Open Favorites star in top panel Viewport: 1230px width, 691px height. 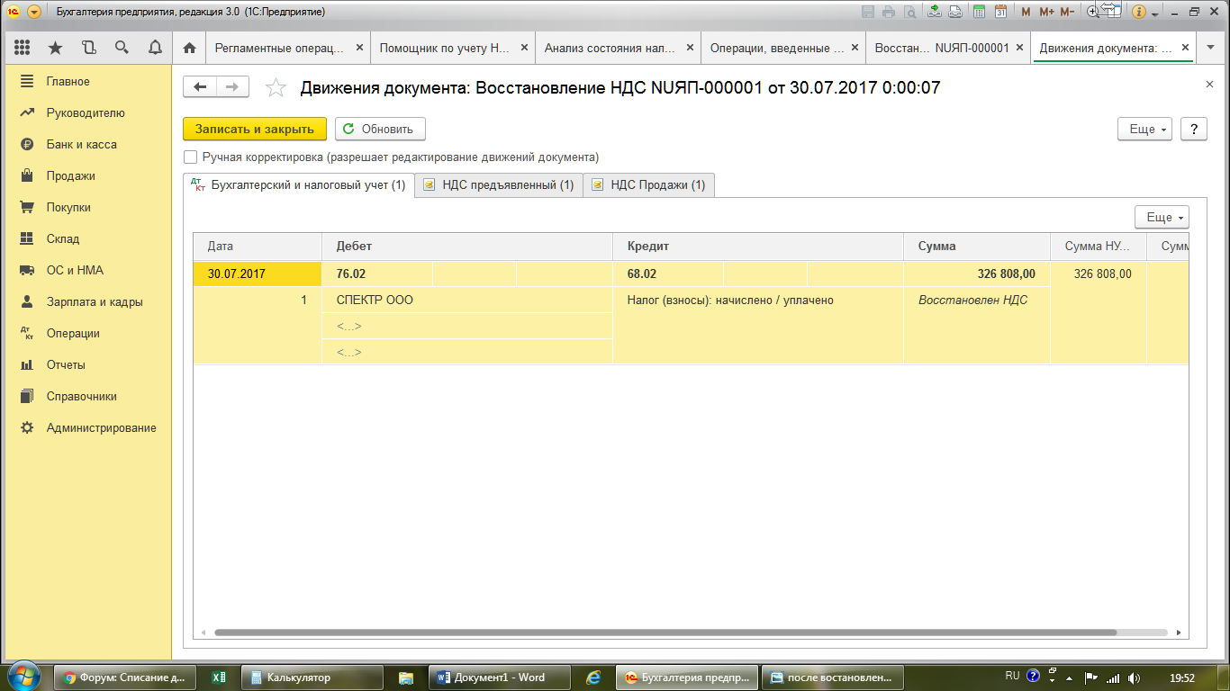(x=56, y=48)
